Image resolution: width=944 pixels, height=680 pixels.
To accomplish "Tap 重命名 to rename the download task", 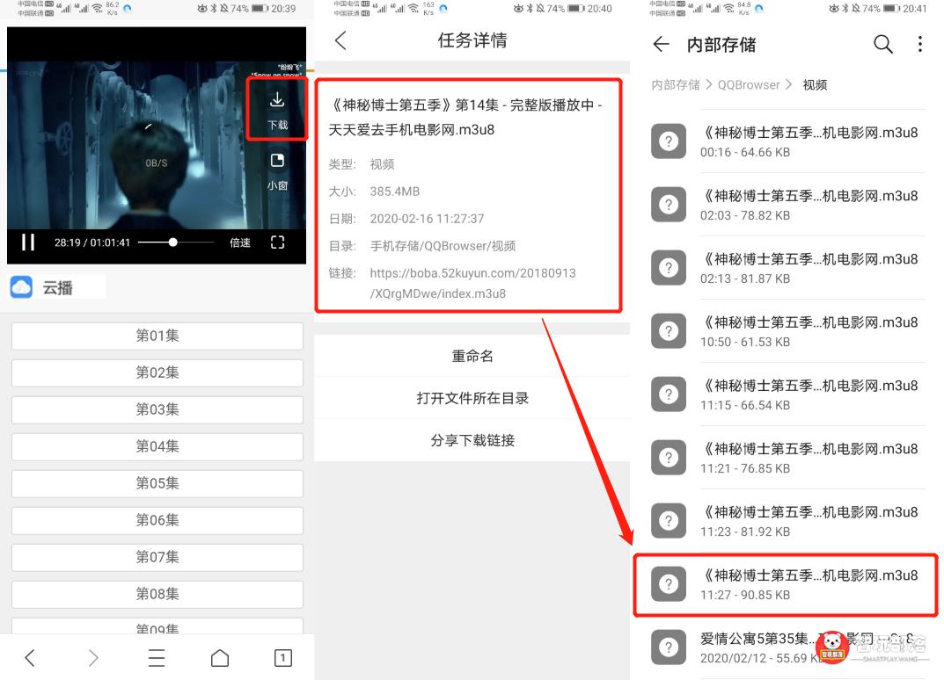I will [x=471, y=355].
